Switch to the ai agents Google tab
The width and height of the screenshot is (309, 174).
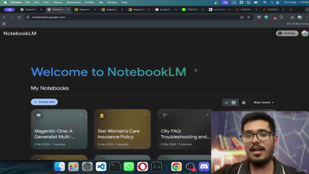click(x=166, y=10)
